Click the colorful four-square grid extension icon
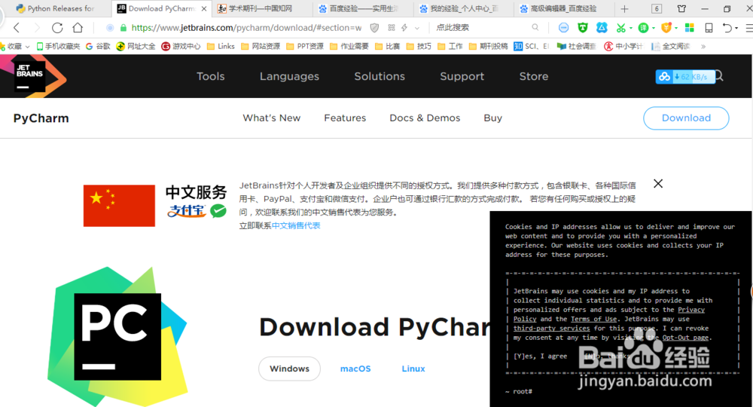The image size is (753, 407). tap(690, 28)
